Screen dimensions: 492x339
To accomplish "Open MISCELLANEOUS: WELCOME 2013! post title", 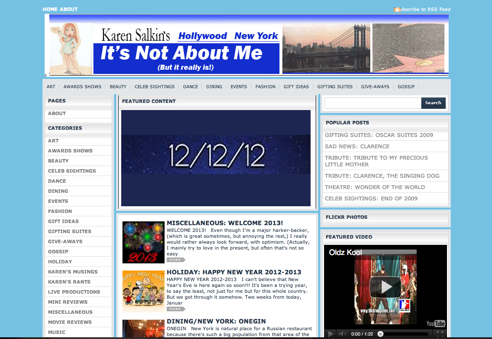I will tap(225, 223).
